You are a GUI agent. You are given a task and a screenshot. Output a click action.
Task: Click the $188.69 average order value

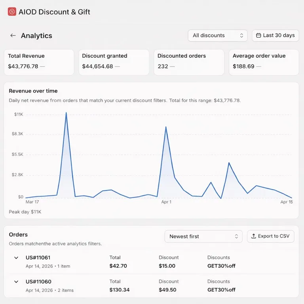pos(243,66)
